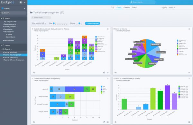Open the Chart selection dropdown
The width and height of the screenshot is (193, 125).
click(39, 23)
